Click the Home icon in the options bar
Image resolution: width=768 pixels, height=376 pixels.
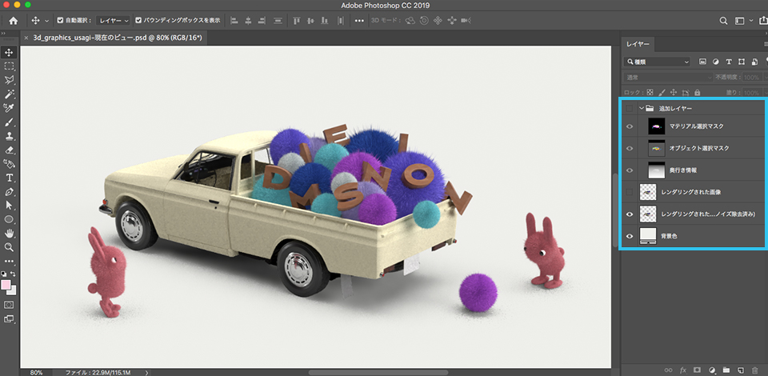(x=13, y=20)
